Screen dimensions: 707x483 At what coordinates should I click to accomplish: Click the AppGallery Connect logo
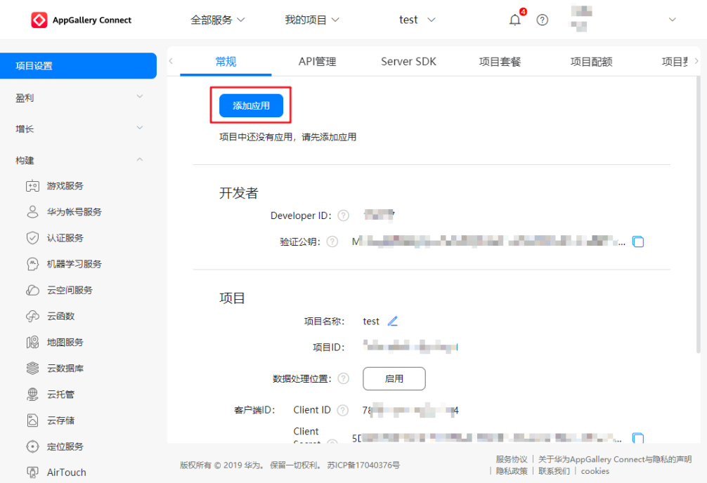81,20
